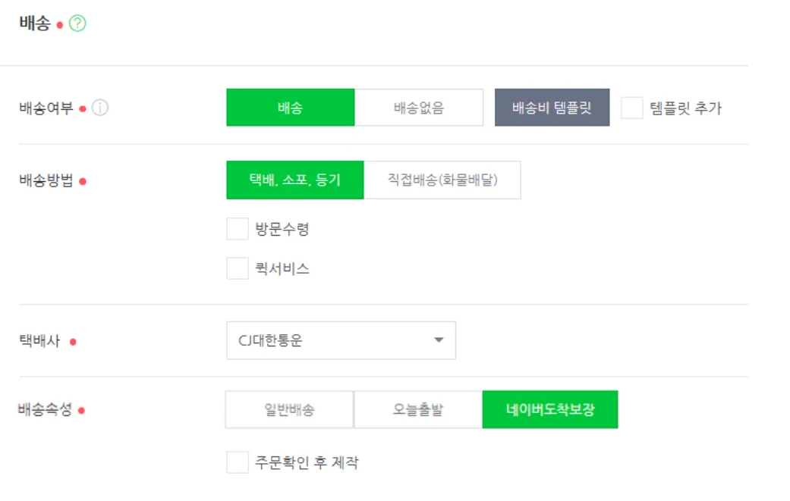
Task: Open the CJ대한통운 courier dropdown
Action: click(x=340, y=340)
